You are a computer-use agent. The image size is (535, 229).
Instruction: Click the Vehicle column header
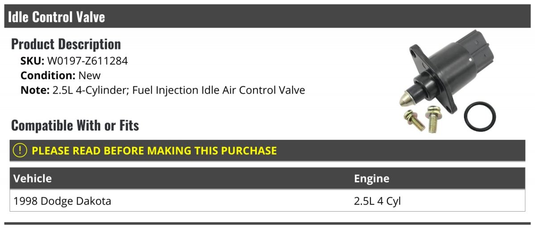point(33,179)
